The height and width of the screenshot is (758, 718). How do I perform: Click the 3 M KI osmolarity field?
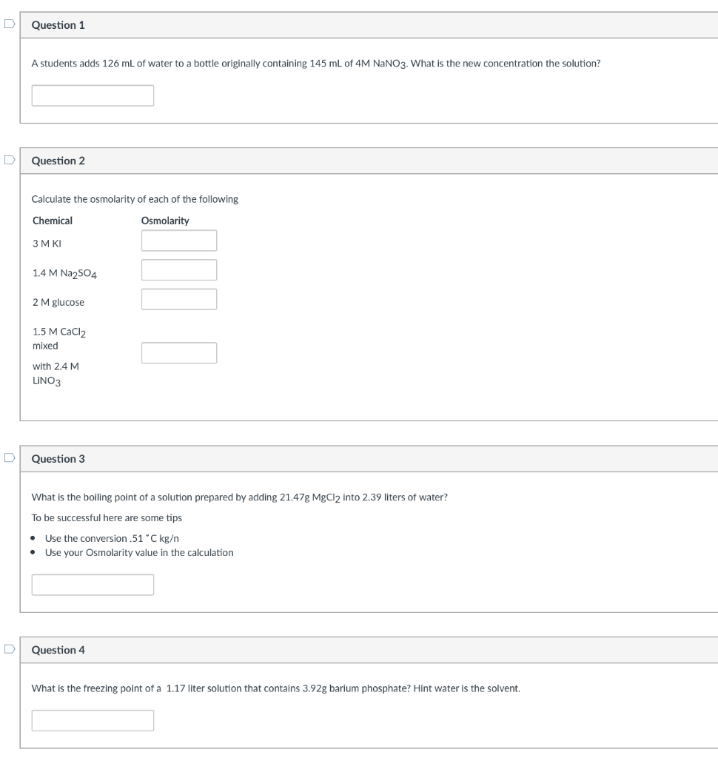pyautogui.click(x=179, y=241)
